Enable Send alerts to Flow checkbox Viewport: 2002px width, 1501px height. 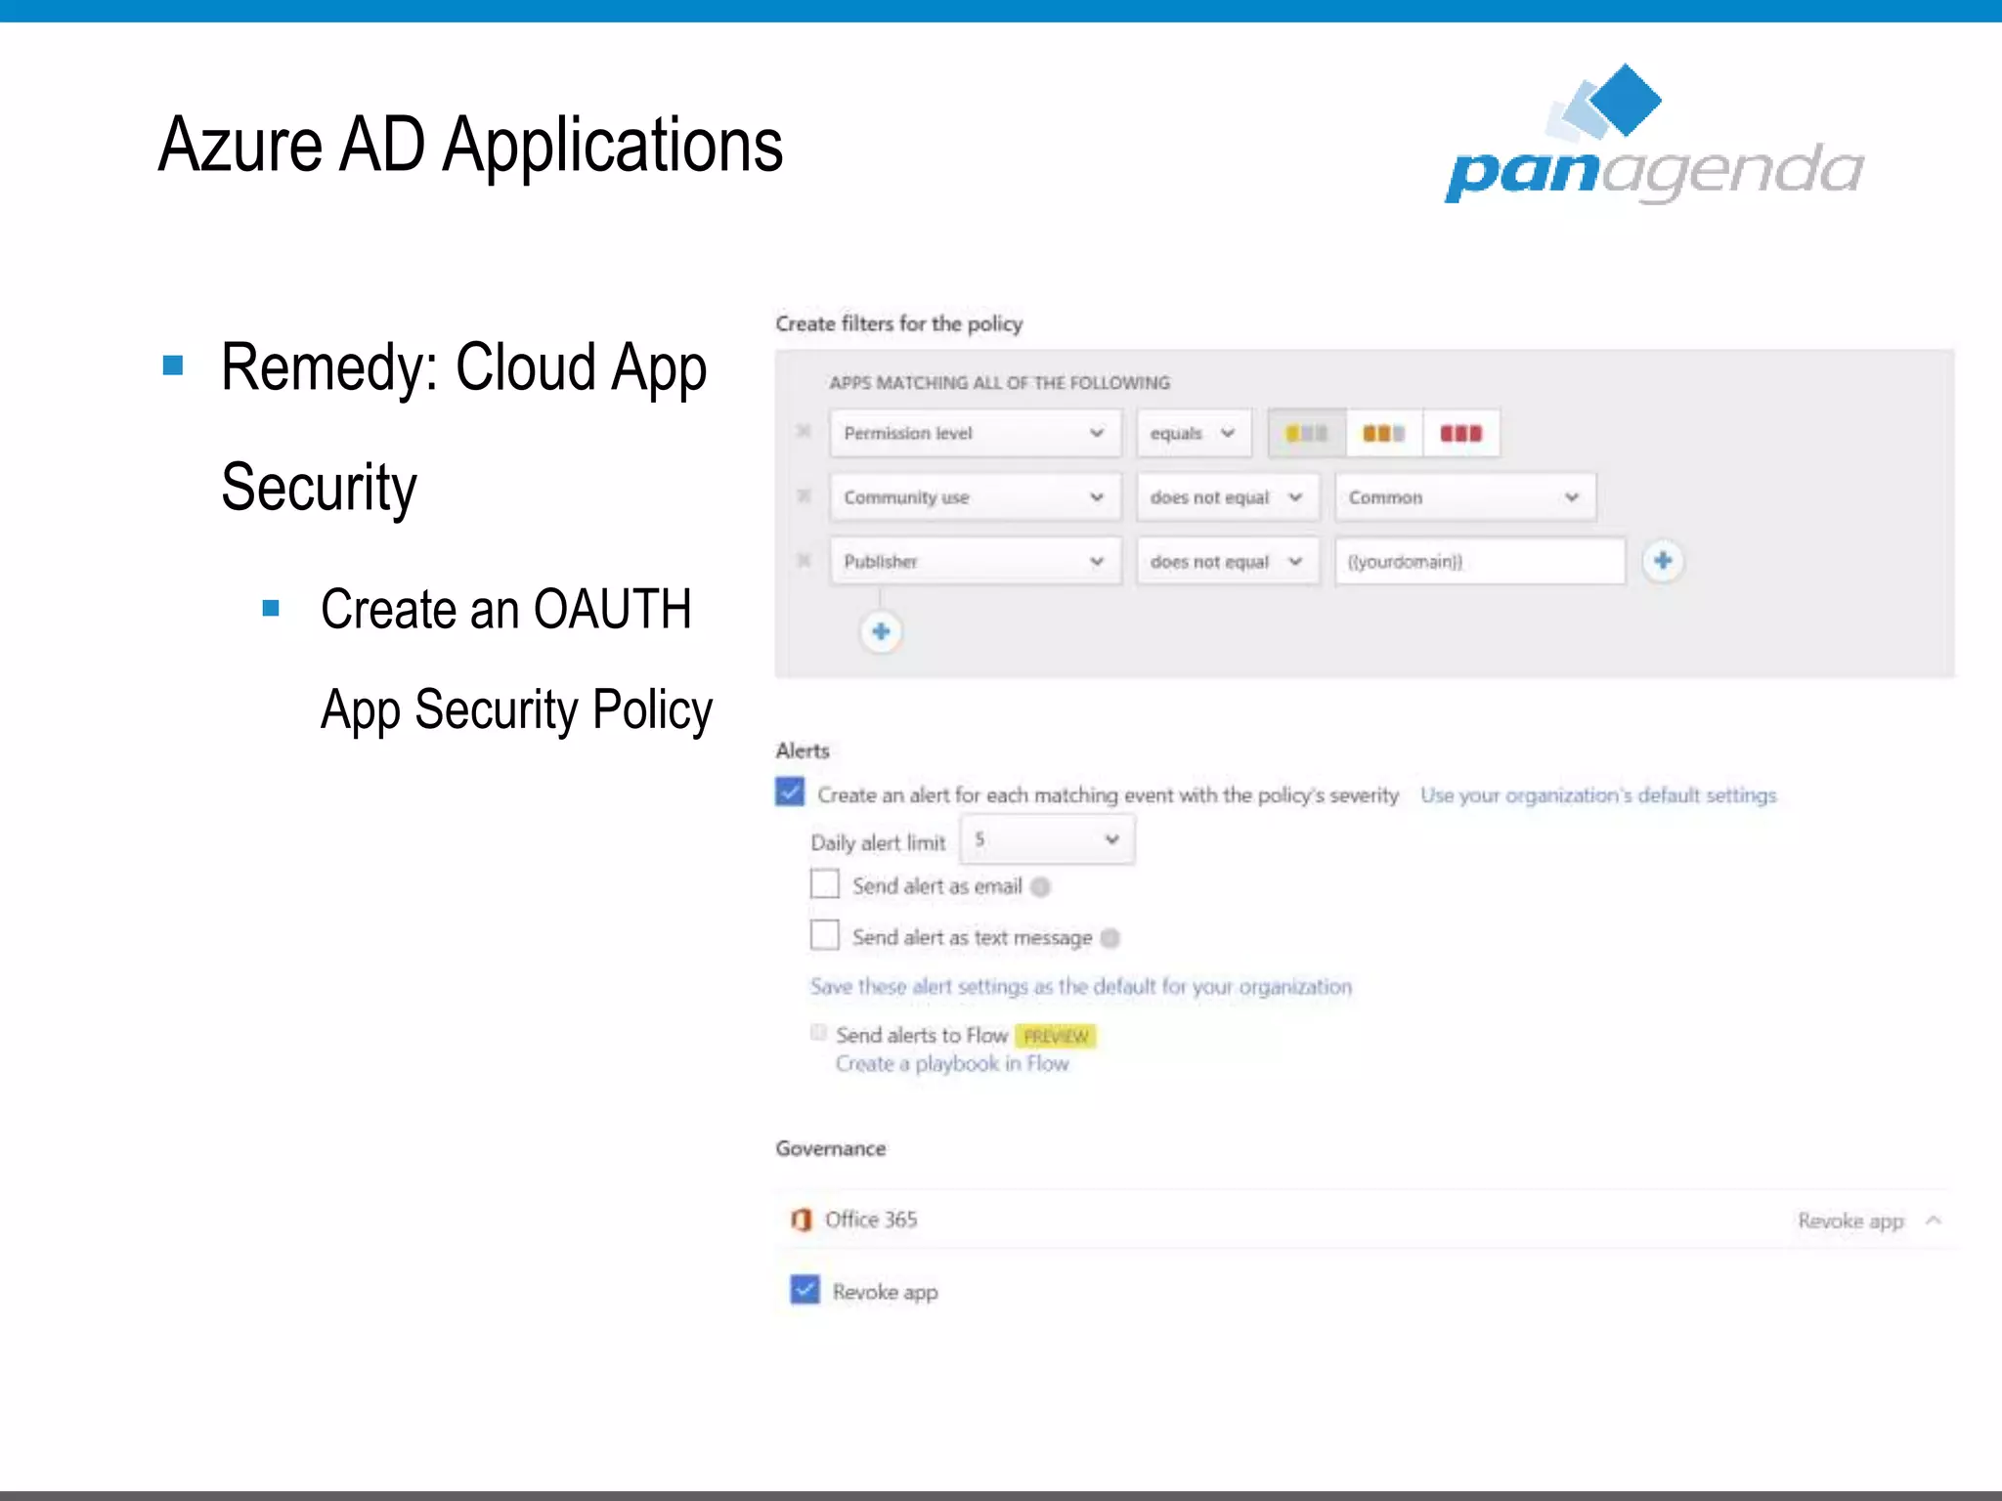[x=818, y=1032]
